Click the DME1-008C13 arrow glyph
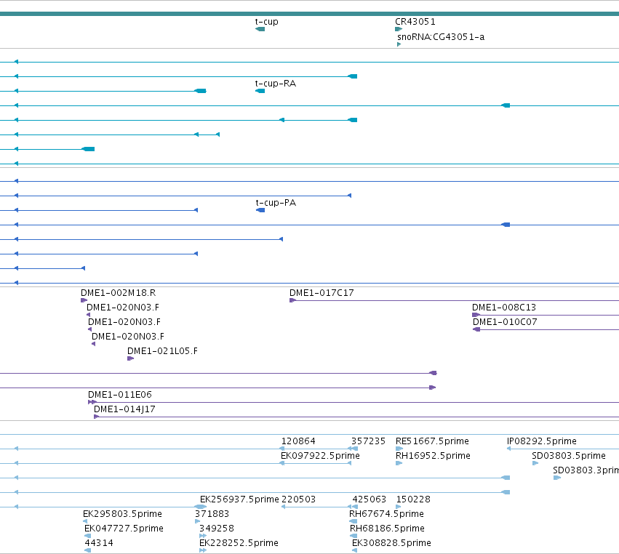The height and width of the screenshot is (554, 619). tap(476, 315)
